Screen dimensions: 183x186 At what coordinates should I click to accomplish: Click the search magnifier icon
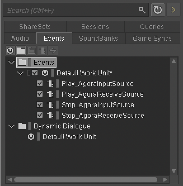tap(142, 10)
